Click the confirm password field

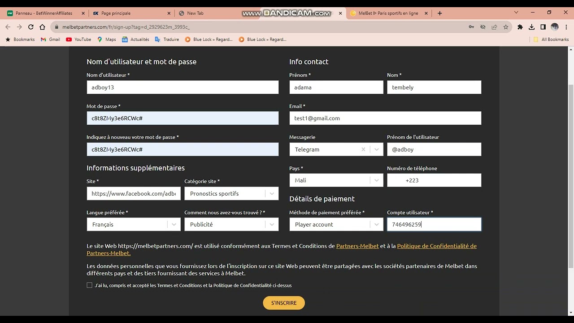(183, 149)
